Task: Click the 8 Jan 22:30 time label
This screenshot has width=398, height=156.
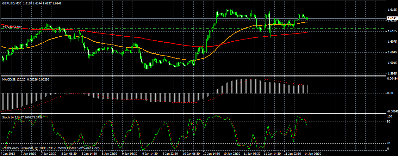Action: pyautogui.click(x=109, y=153)
